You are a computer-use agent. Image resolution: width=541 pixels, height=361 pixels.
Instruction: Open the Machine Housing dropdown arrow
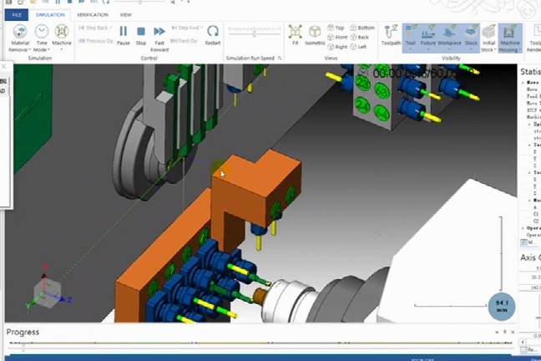pos(519,50)
